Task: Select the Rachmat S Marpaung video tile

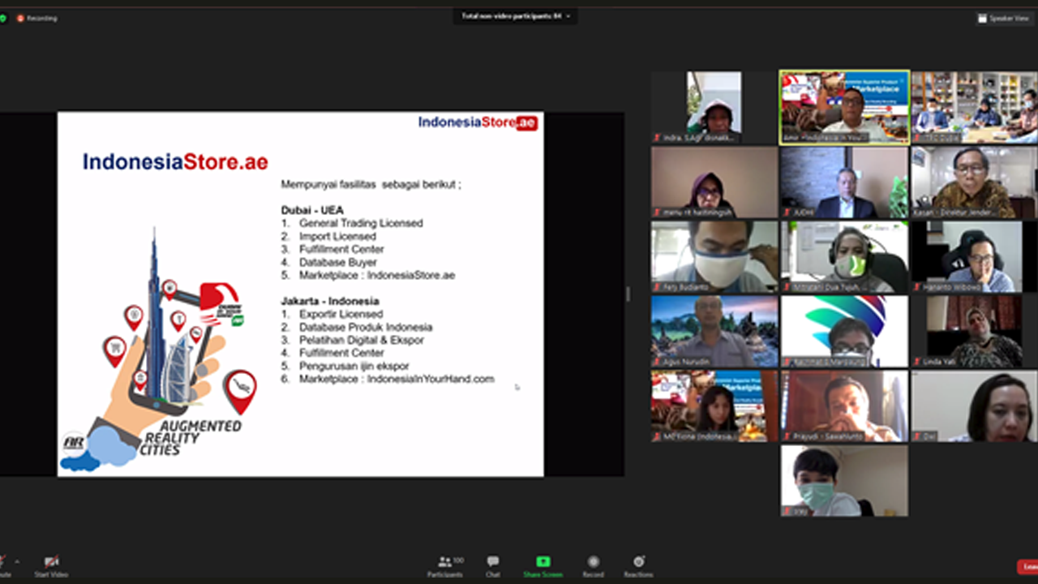Action: tap(844, 332)
